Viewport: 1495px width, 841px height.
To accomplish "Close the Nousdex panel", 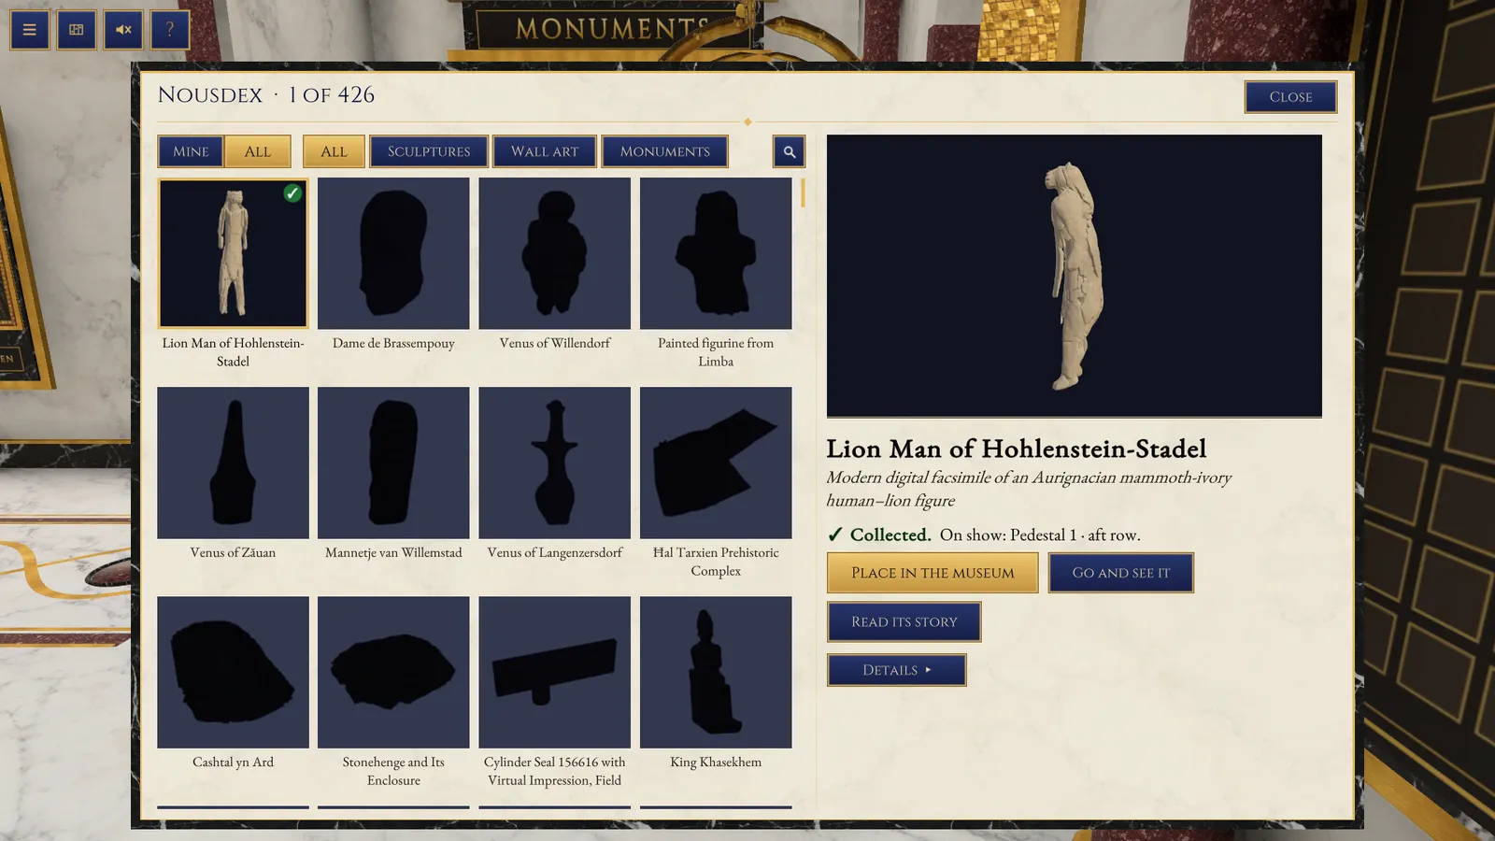I will [x=1290, y=97].
